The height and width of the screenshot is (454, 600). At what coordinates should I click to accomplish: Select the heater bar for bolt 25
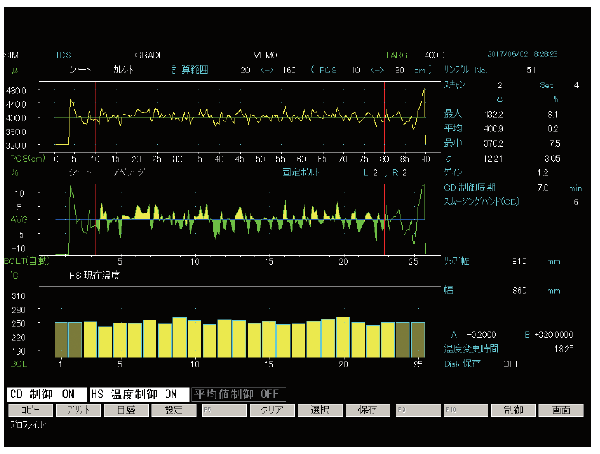point(418,339)
